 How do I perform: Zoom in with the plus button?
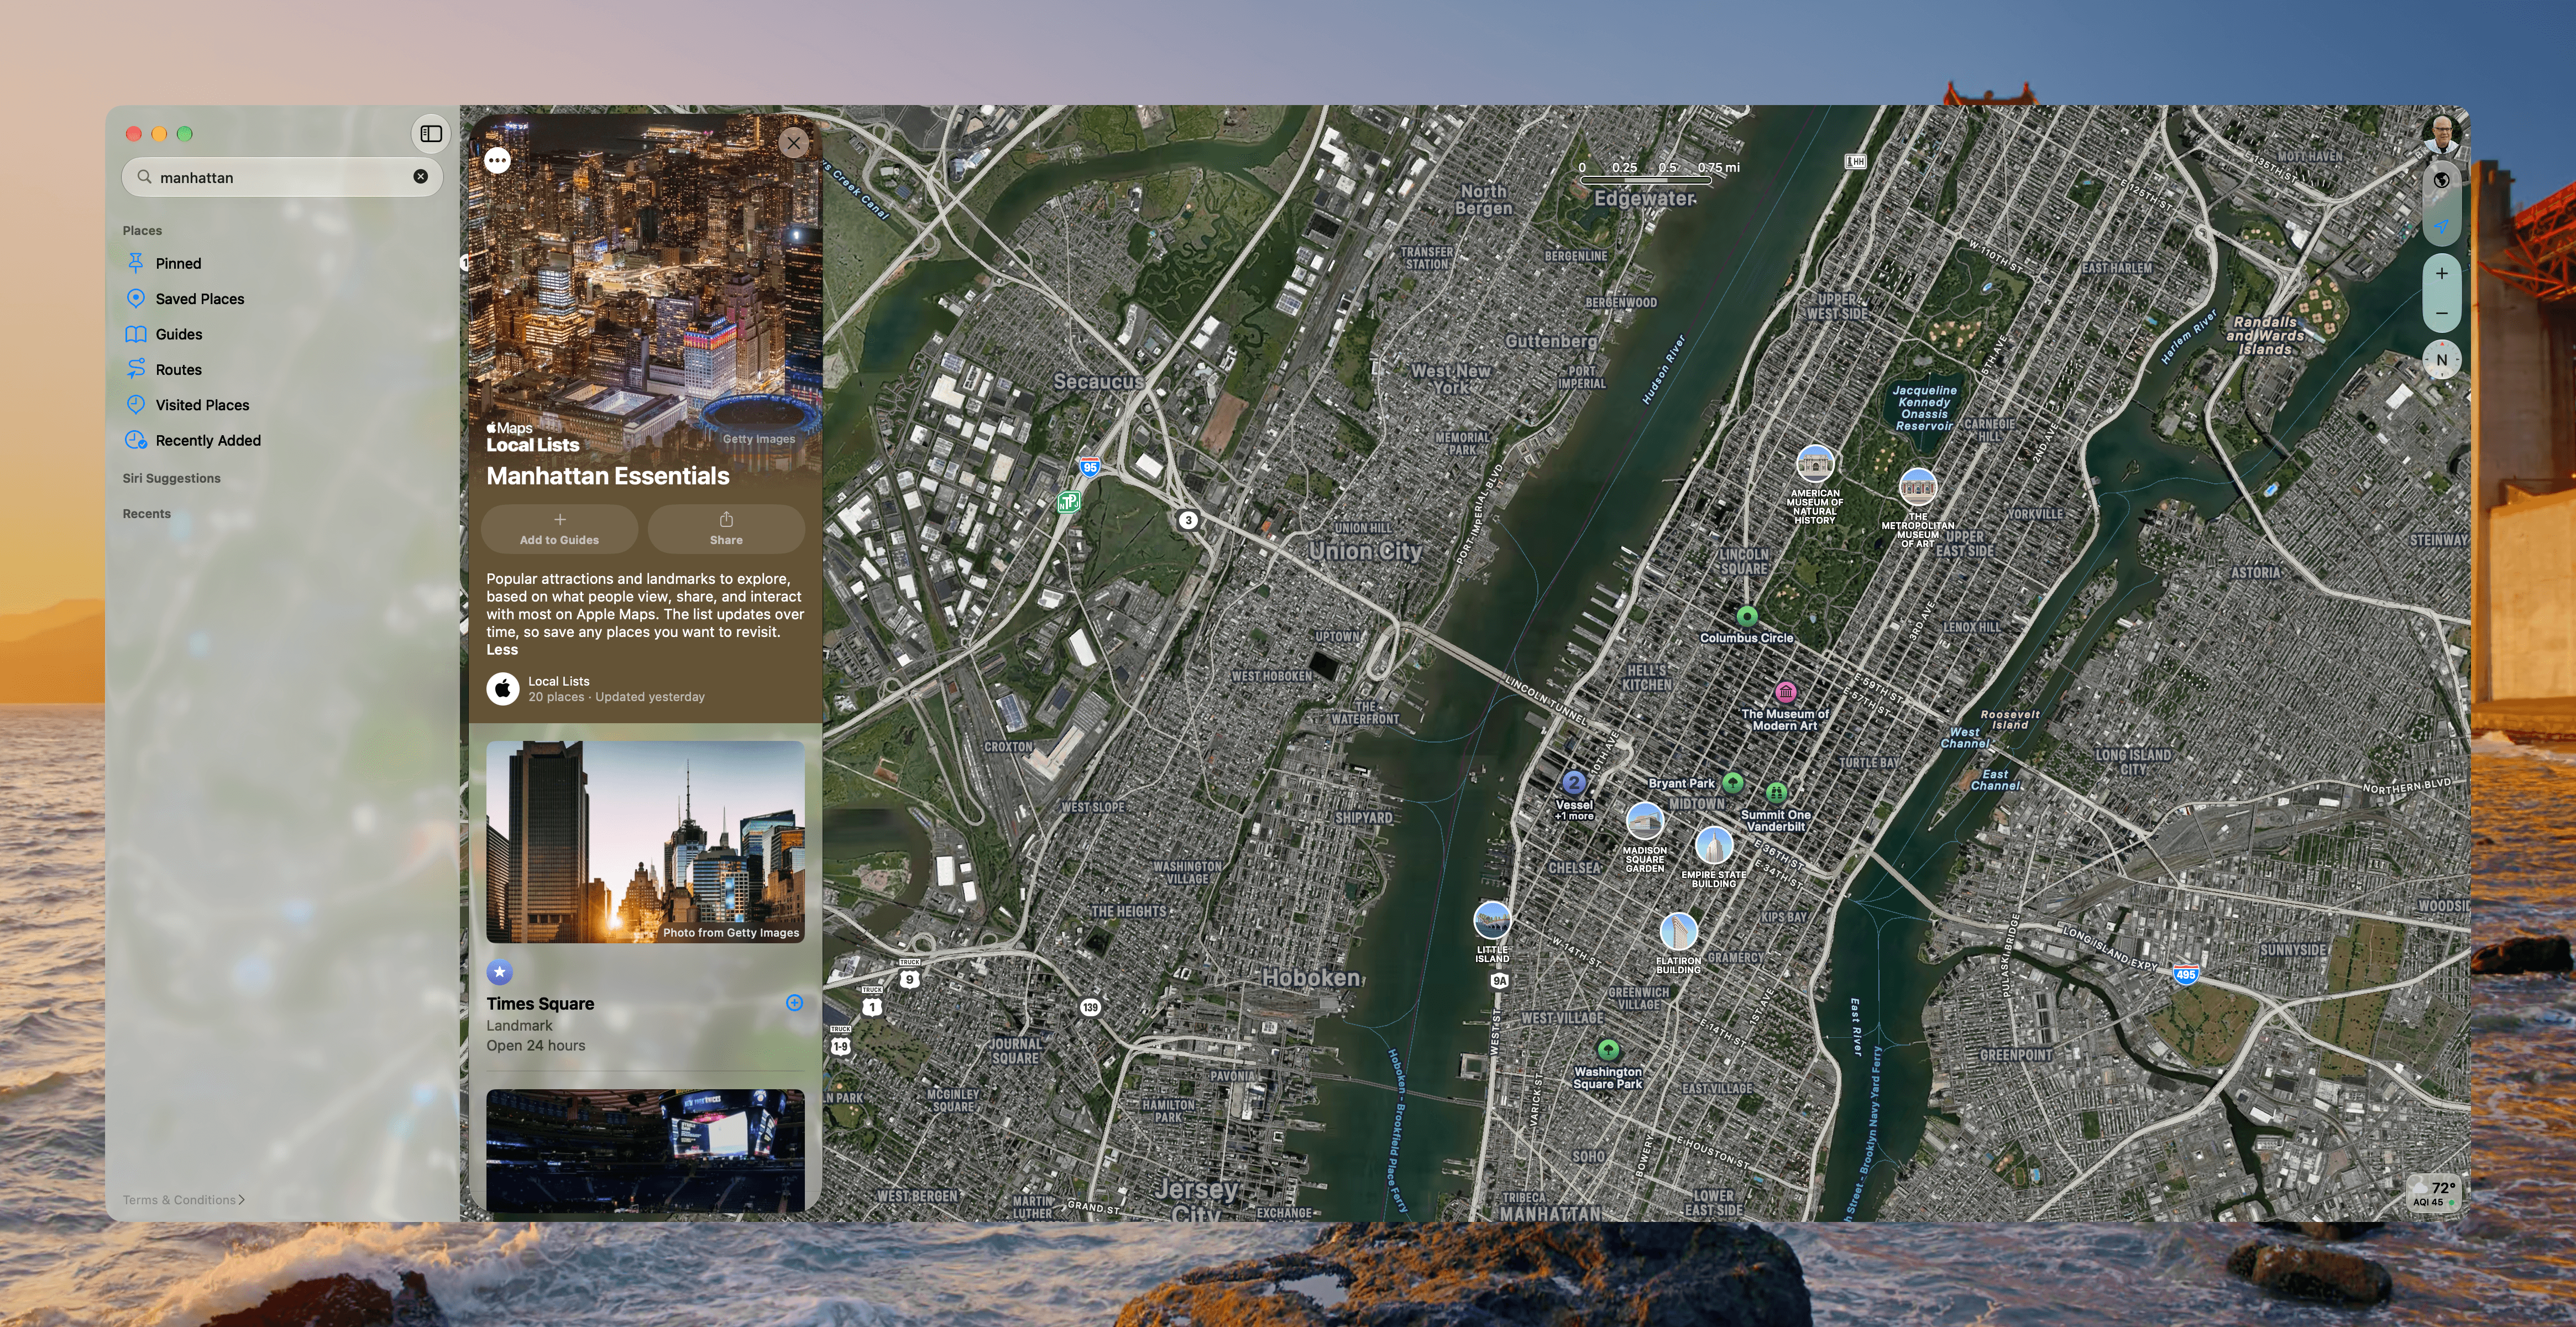2441,273
